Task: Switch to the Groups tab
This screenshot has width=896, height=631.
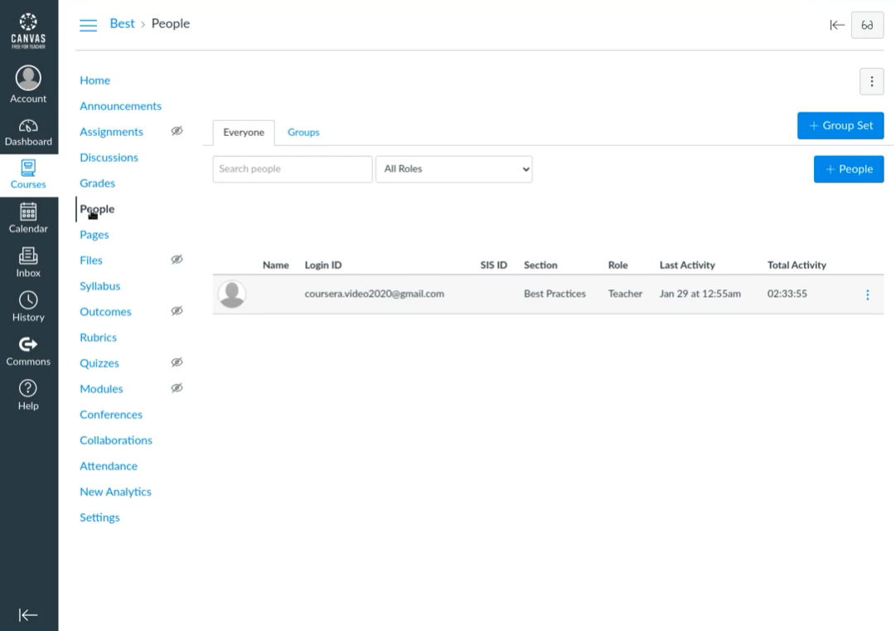Action: [303, 133]
